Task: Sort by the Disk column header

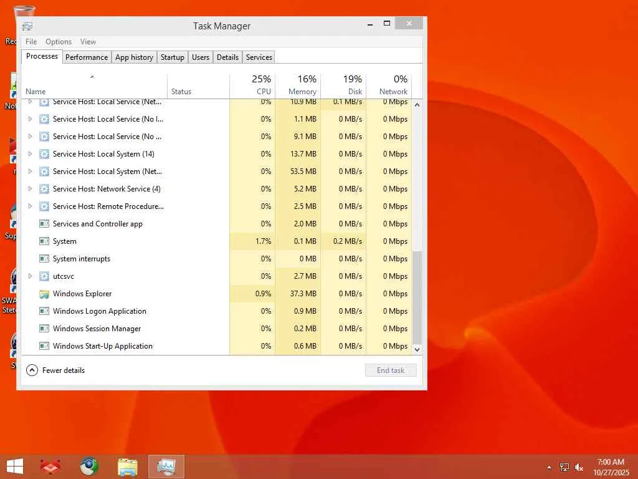Action: click(344, 86)
